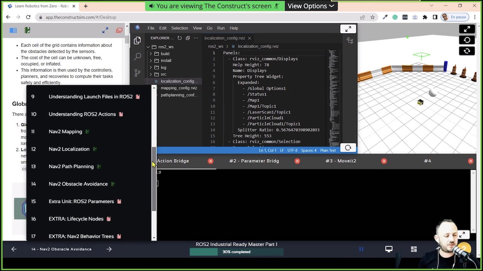Open the Search view in the IDE activity bar
483x271 pixels.
tap(137, 57)
